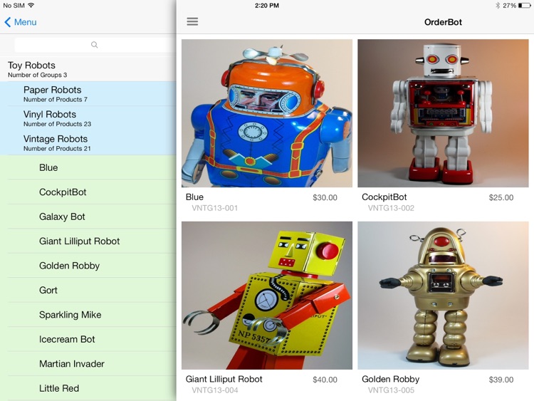Viewport: 534px width, 401px height.
Task: Open the Vintage Robots group
Action: coord(88,142)
